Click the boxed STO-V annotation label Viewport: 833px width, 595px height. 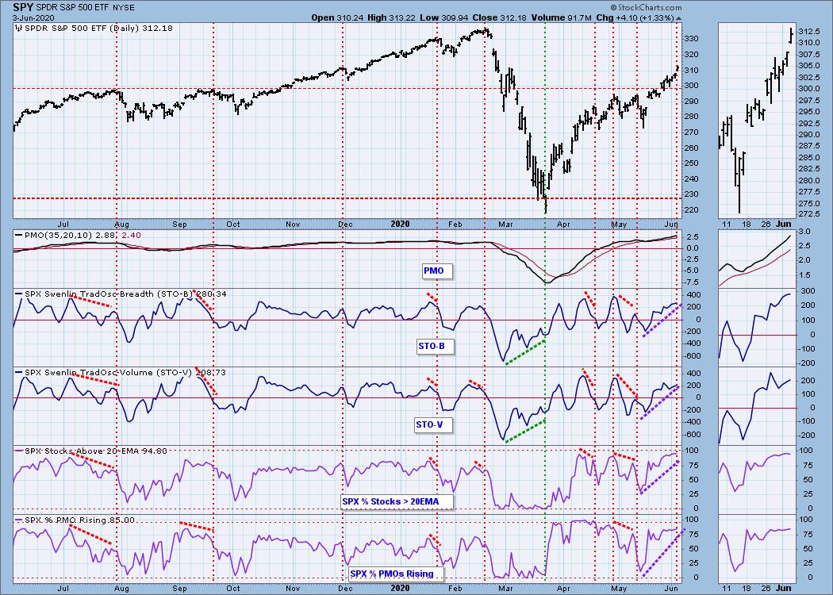(x=432, y=425)
